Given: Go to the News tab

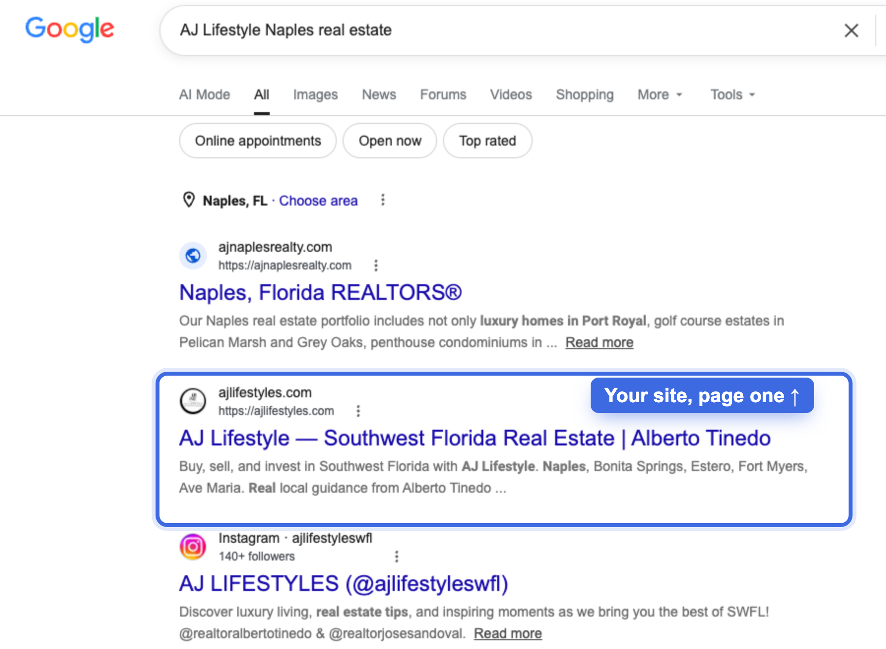Looking at the screenshot, I should pos(379,94).
